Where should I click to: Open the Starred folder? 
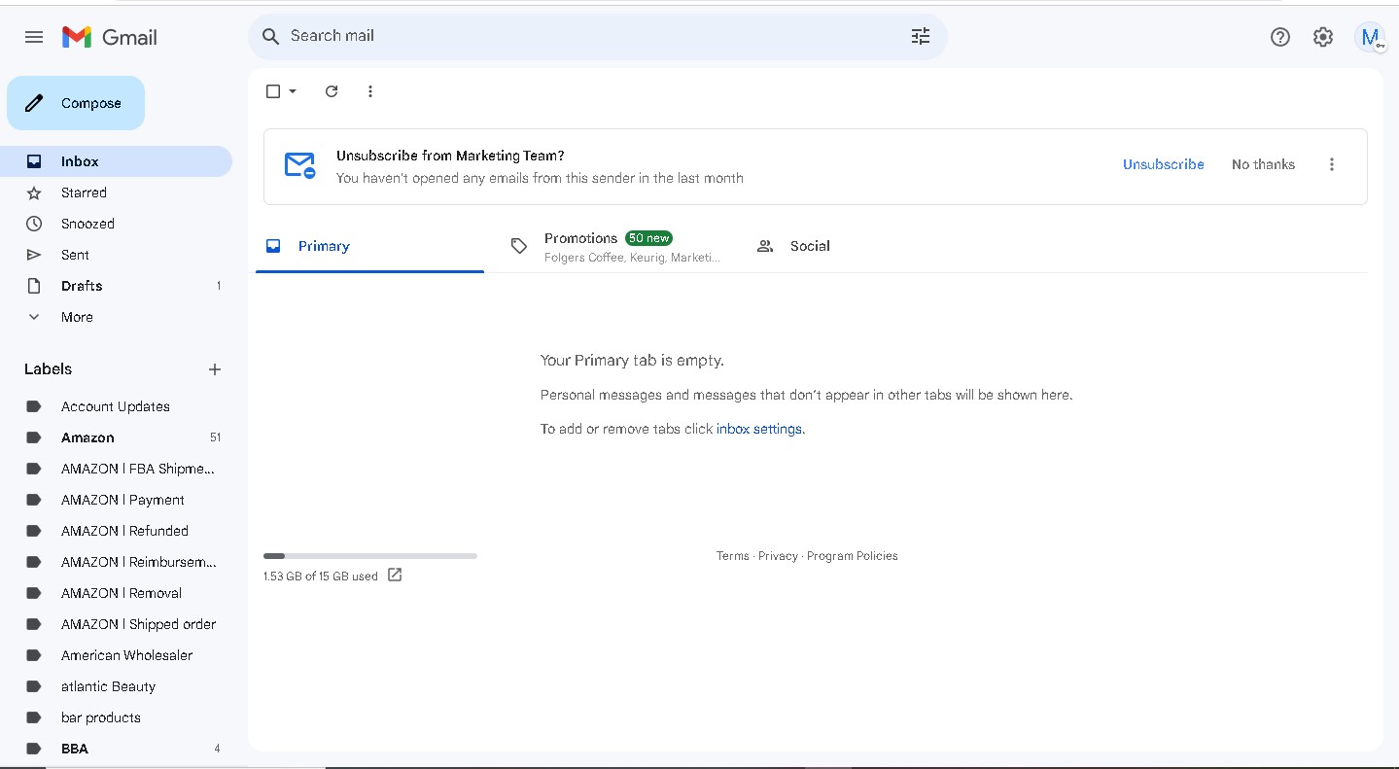[x=116, y=192]
